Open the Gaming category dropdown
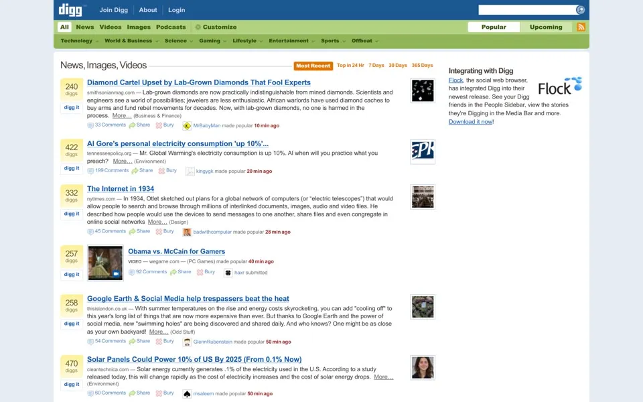This screenshot has height=402, width=643. [x=212, y=41]
